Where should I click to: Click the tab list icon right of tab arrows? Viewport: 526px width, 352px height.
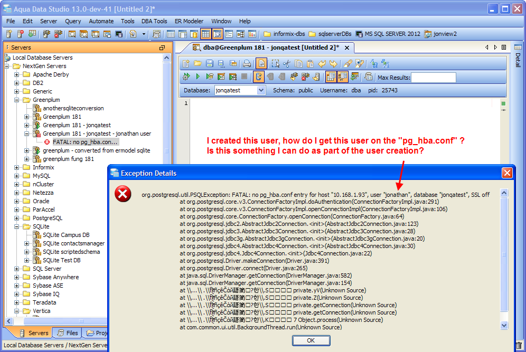coord(504,47)
